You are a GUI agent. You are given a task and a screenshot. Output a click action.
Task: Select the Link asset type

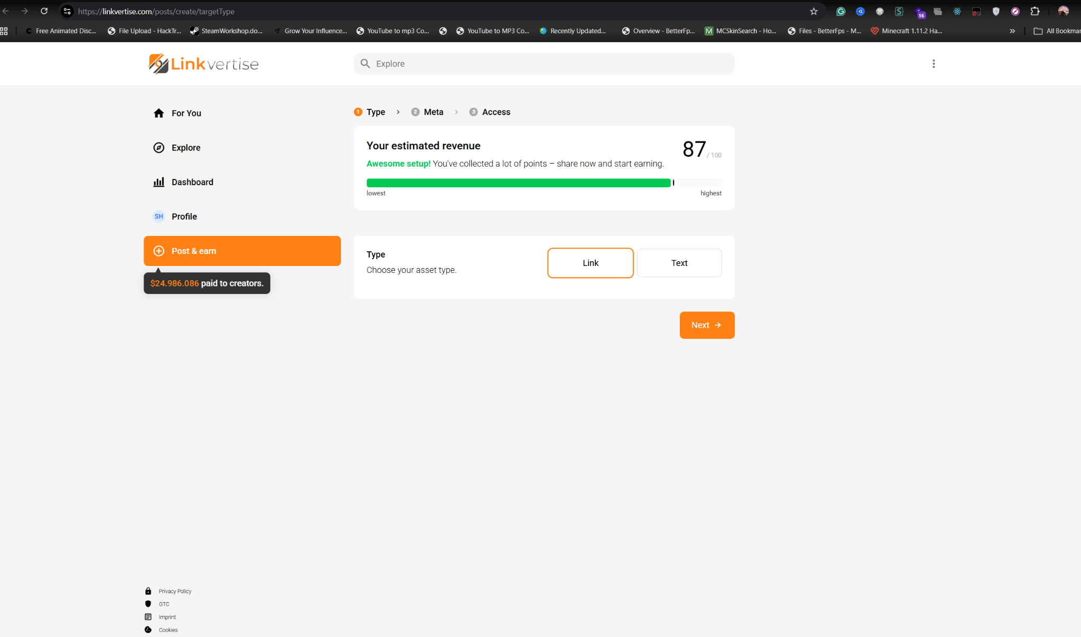[x=590, y=263]
